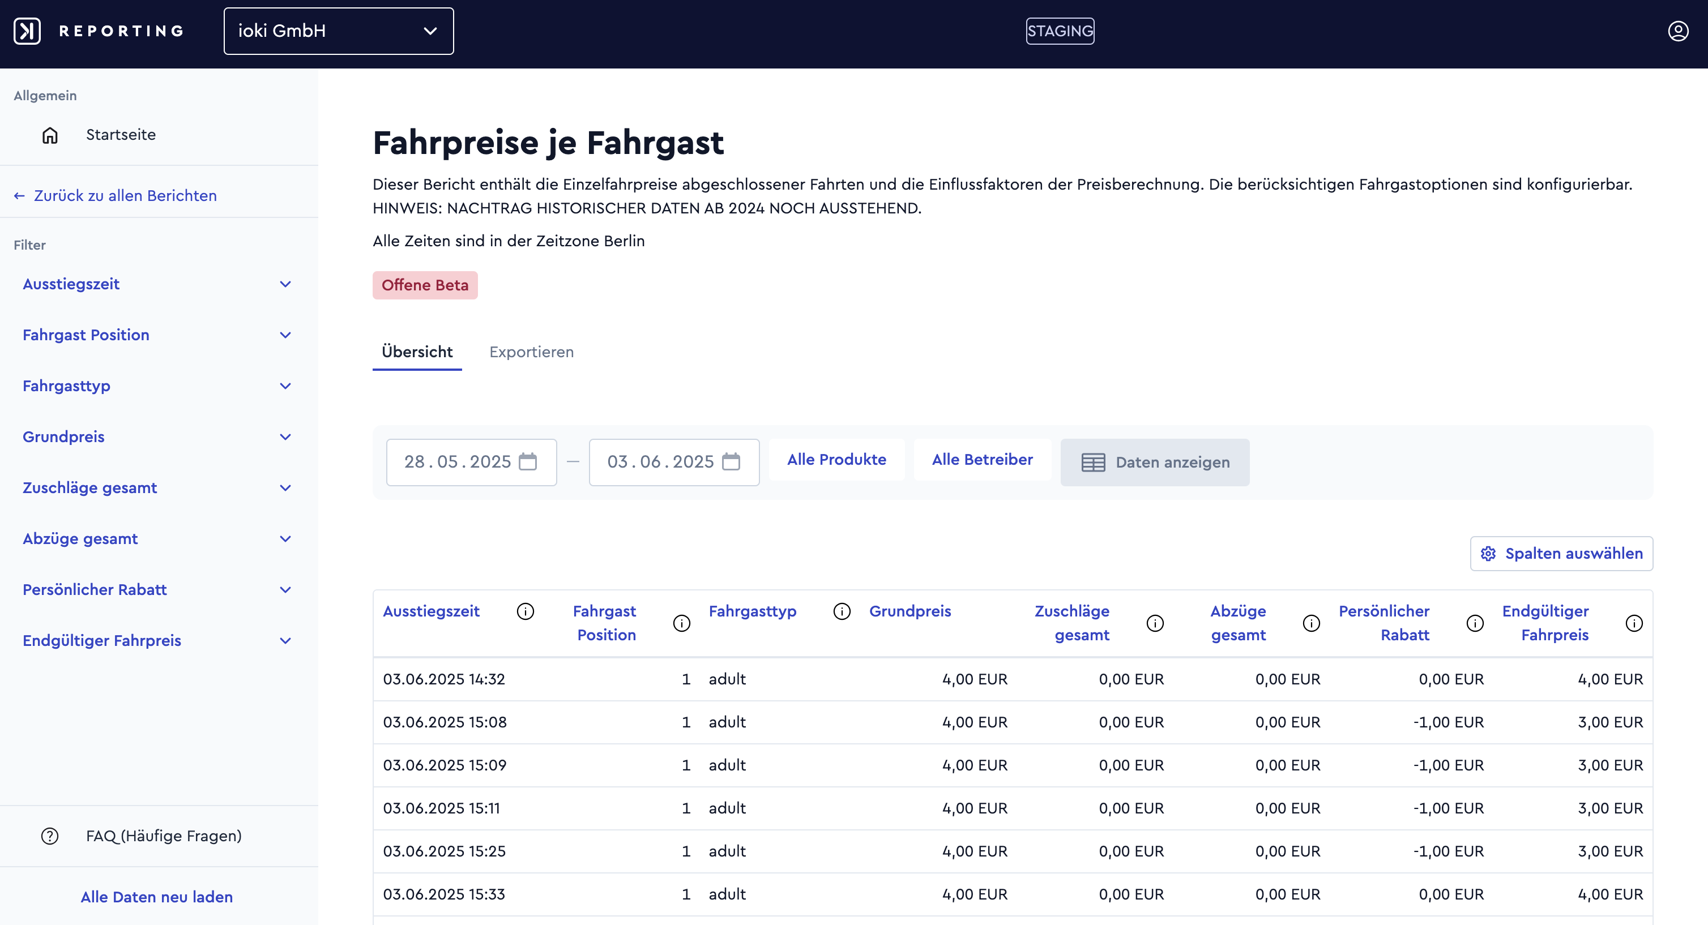Show info for Endgültiger Fahrpreis column
1708x925 pixels.
point(1634,623)
